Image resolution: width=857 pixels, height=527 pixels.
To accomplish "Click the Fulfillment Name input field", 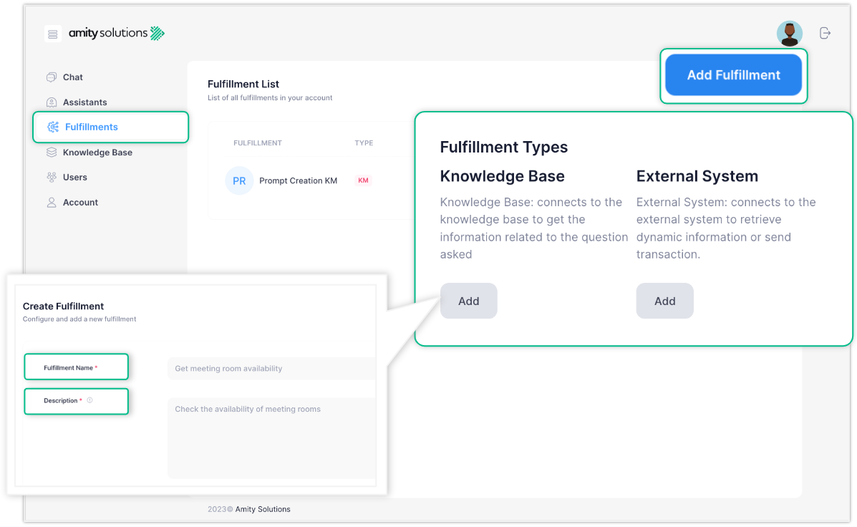I will (272, 369).
